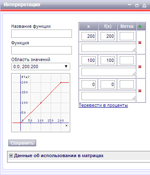Expand Данные об использовании в матрицах section
The height and width of the screenshot is (175, 150).
pos(11,156)
